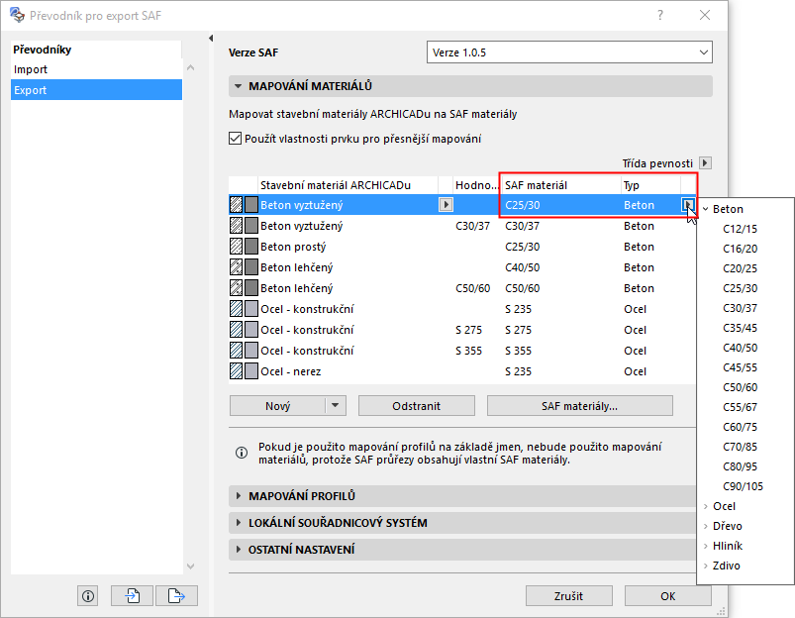This screenshot has height=618, width=795.
Task: Choose C45/55 in the material popup
Action: click(x=740, y=367)
